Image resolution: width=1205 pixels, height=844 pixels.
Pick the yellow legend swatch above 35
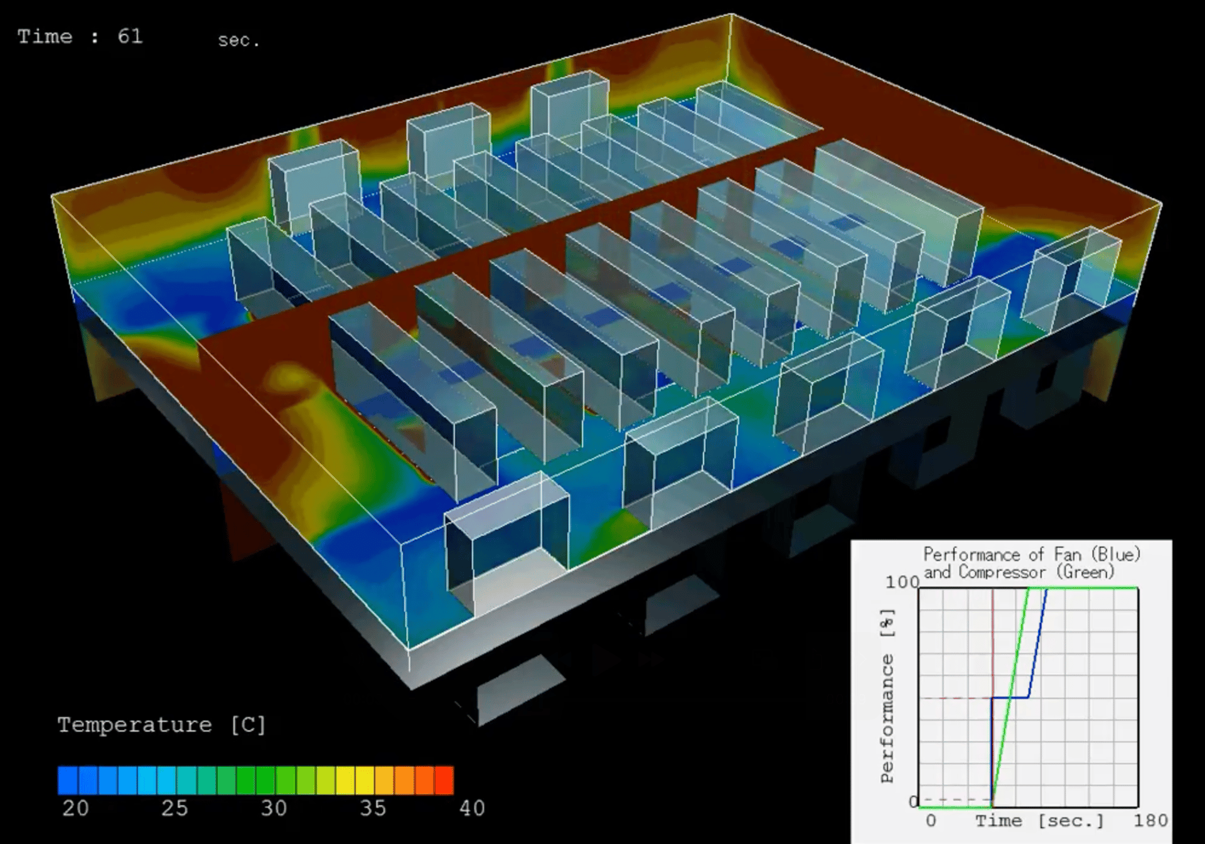365,780
